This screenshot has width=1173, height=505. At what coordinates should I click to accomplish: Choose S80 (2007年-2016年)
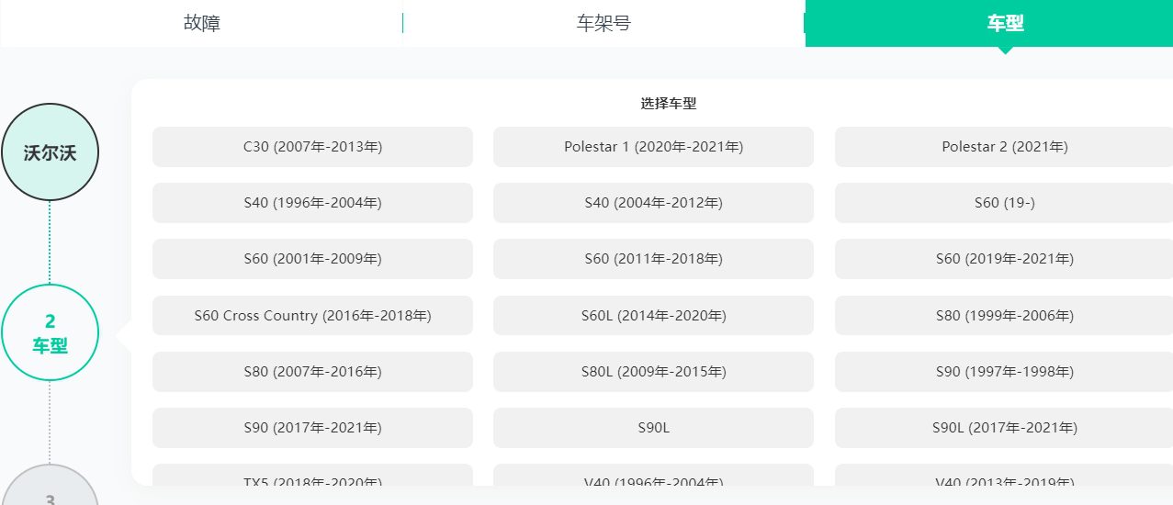click(x=312, y=372)
